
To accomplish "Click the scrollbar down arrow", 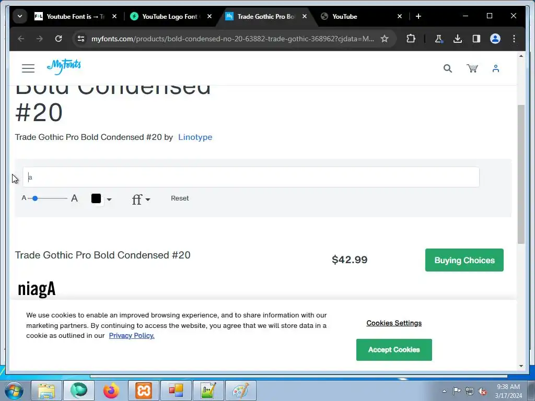I will click(x=521, y=366).
